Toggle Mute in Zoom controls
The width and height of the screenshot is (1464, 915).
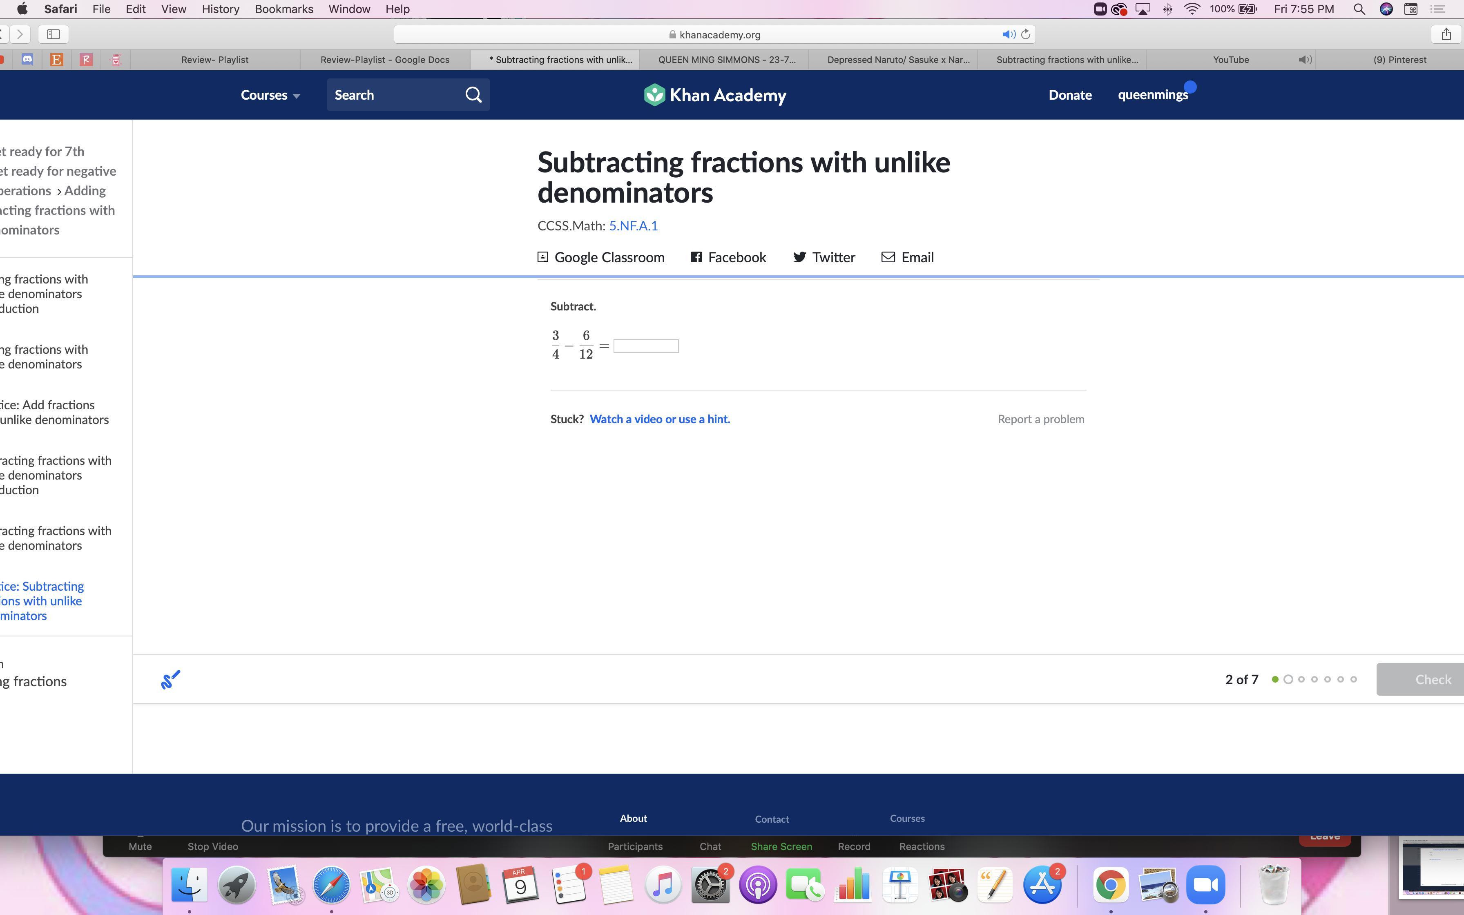[x=140, y=846]
